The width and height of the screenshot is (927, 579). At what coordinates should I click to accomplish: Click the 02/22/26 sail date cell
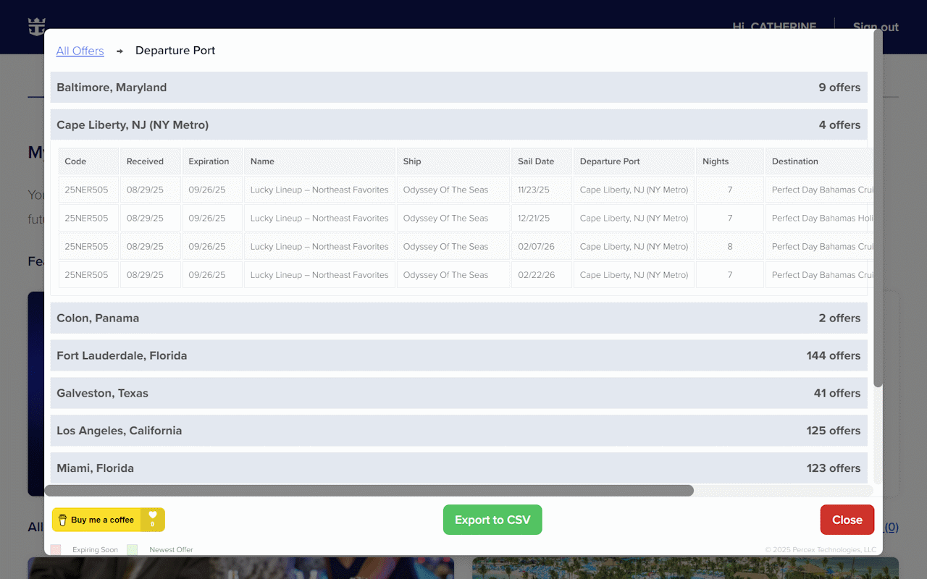pos(542,275)
